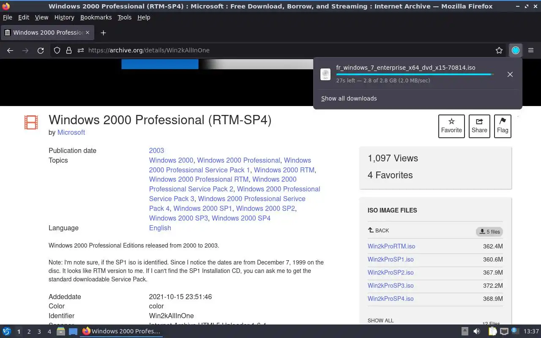The image size is (541, 338).
Task: Toggle the downloads panel toolbar button
Action: [516, 50]
